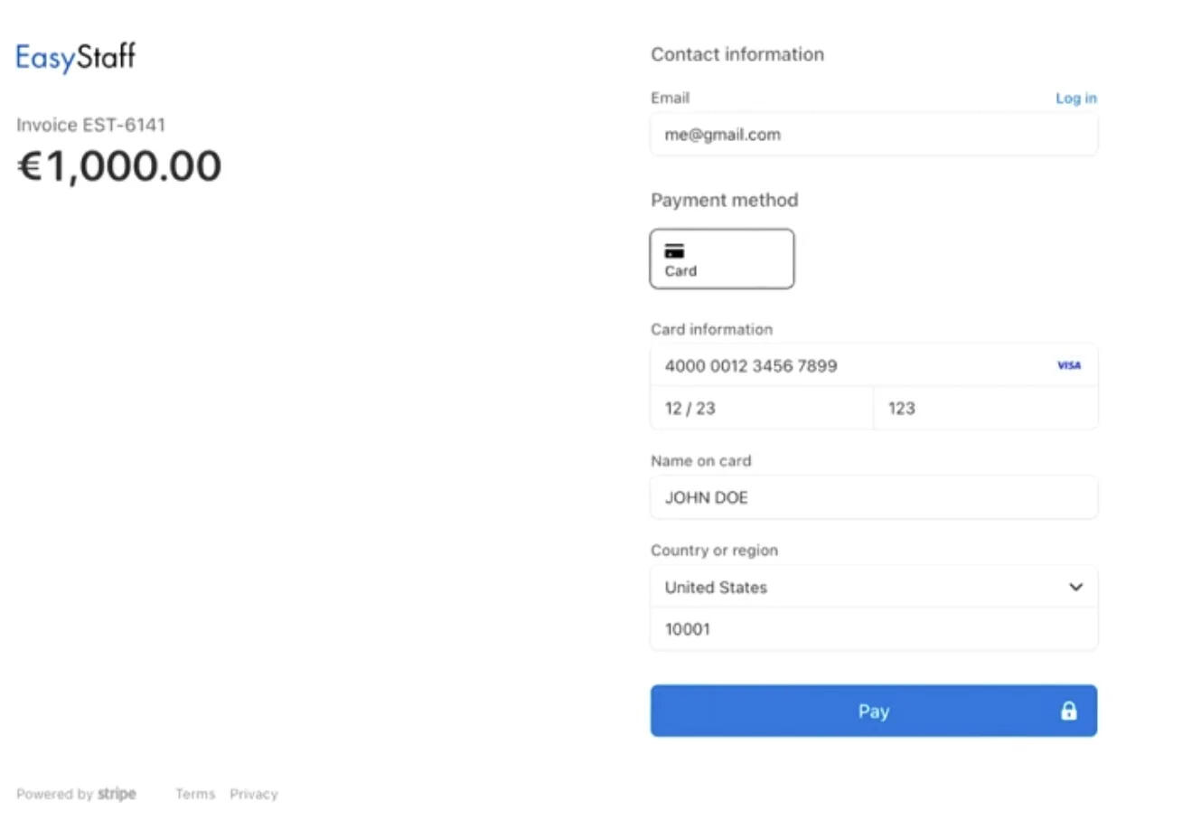This screenshot has height=839, width=1182.
Task: Click the Log in link
Action: 1075,98
